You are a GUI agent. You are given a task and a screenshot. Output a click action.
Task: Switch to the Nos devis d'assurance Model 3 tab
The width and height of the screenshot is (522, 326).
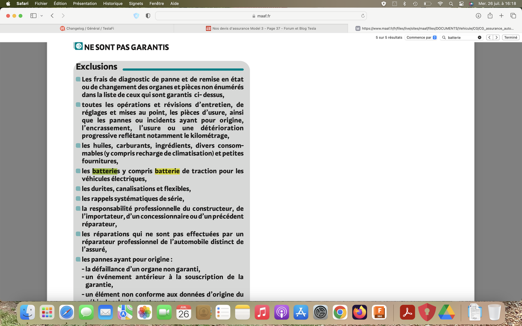coord(261,29)
